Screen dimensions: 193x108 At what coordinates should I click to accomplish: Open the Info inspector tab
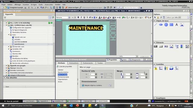point(124,60)
